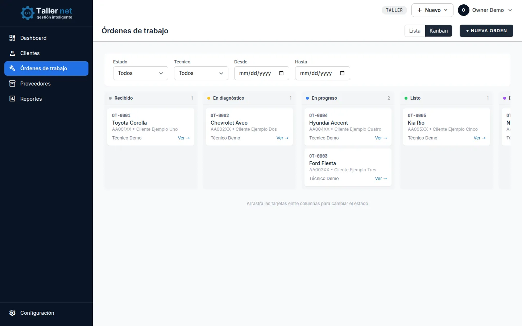Click Ver link on Kia Rio card
Viewport: 522px width, 326px height.
480,138
